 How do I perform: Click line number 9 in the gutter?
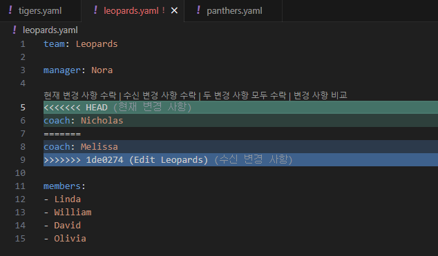click(x=23, y=160)
